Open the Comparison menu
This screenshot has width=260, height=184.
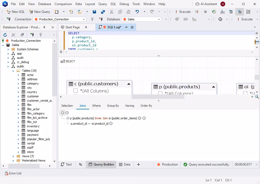click(x=63, y=4)
